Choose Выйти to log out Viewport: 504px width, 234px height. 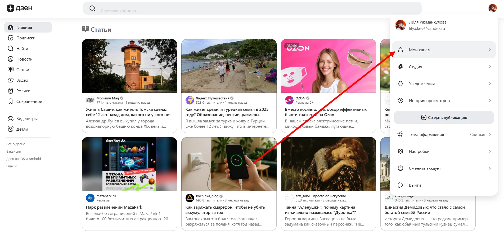click(444, 185)
